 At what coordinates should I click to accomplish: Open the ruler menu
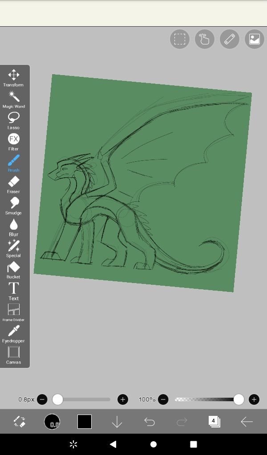230,39
